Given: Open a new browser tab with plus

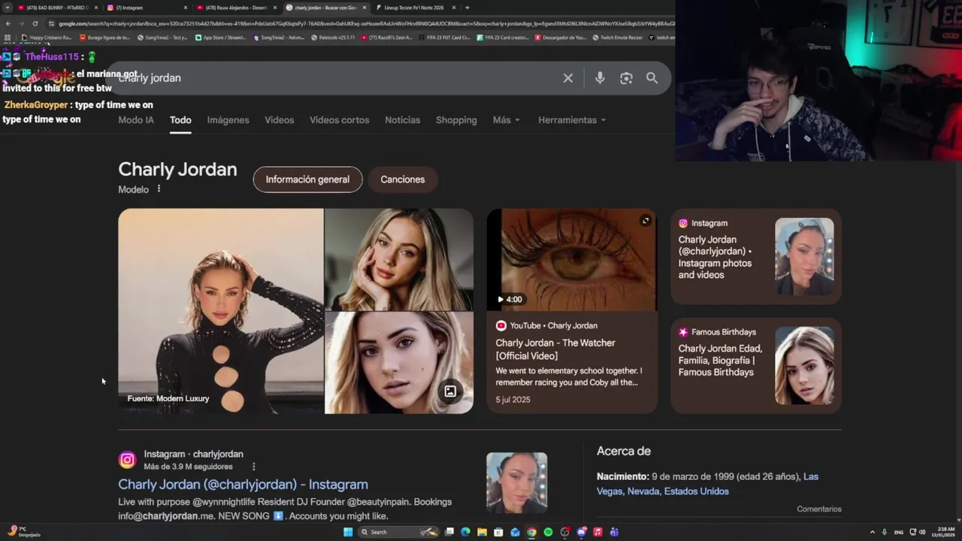Looking at the screenshot, I should (467, 8).
